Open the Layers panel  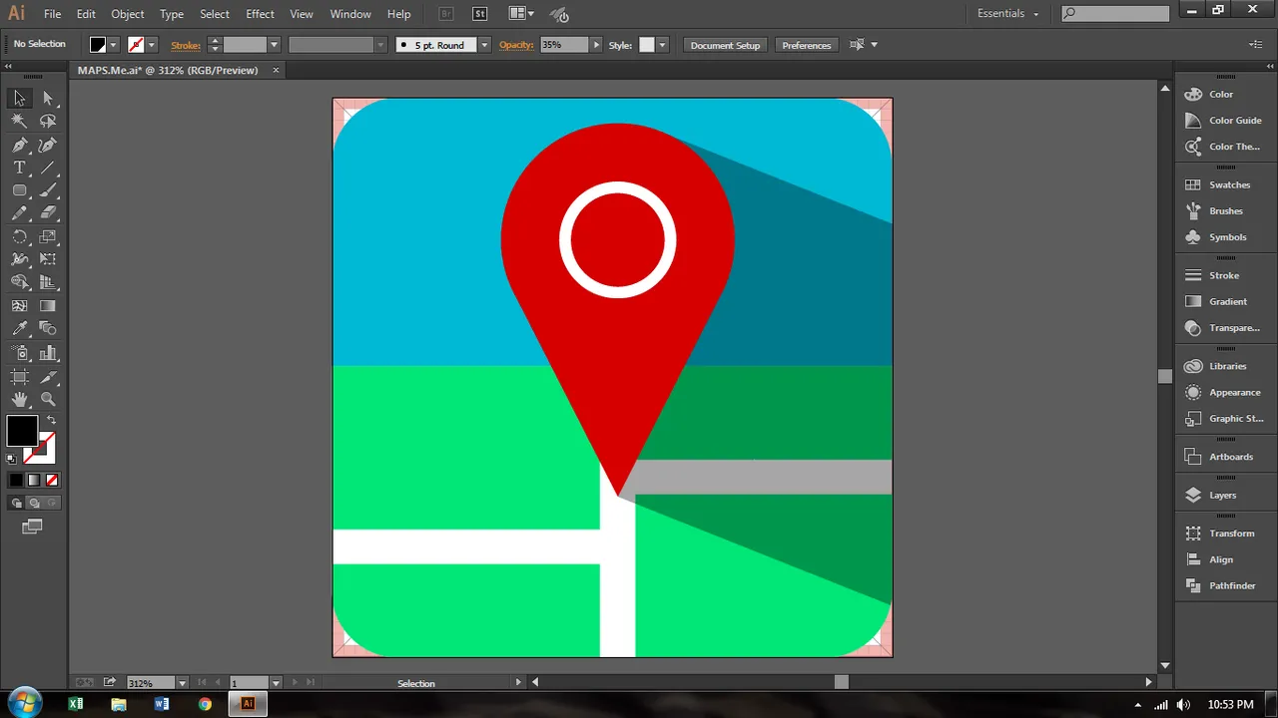click(x=1223, y=495)
